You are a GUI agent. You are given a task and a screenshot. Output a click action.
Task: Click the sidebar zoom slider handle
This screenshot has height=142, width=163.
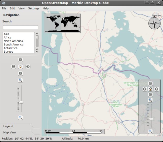pos(21,102)
